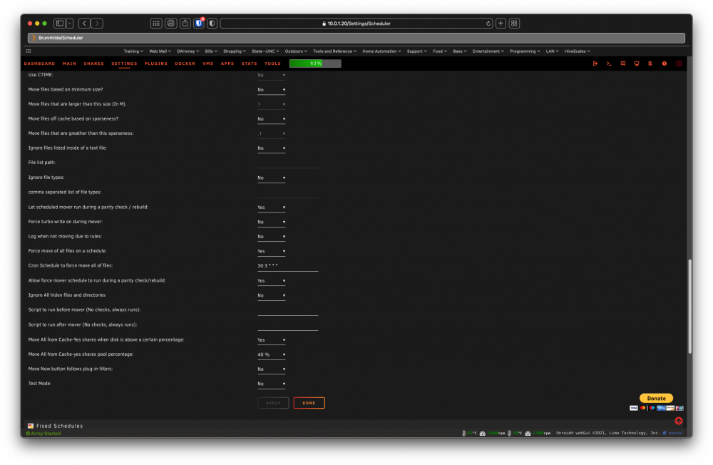Viewport: 713px width, 465px height.
Task: Click the 'Script to run before mover' input field
Action: click(288, 310)
